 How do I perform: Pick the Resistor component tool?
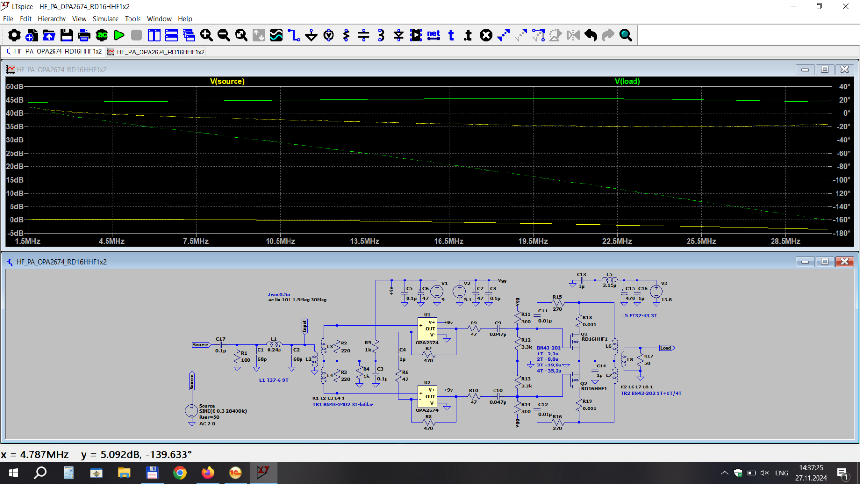pos(346,35)
